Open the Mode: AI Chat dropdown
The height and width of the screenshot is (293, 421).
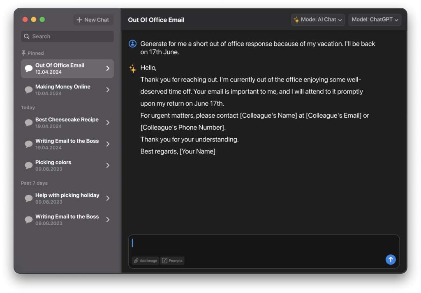pos(318,20)
